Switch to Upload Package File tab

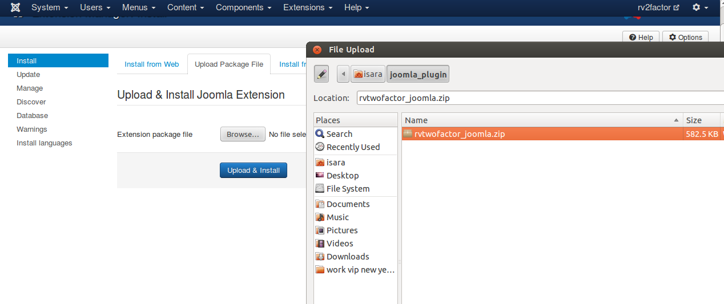tap(229, 64)
